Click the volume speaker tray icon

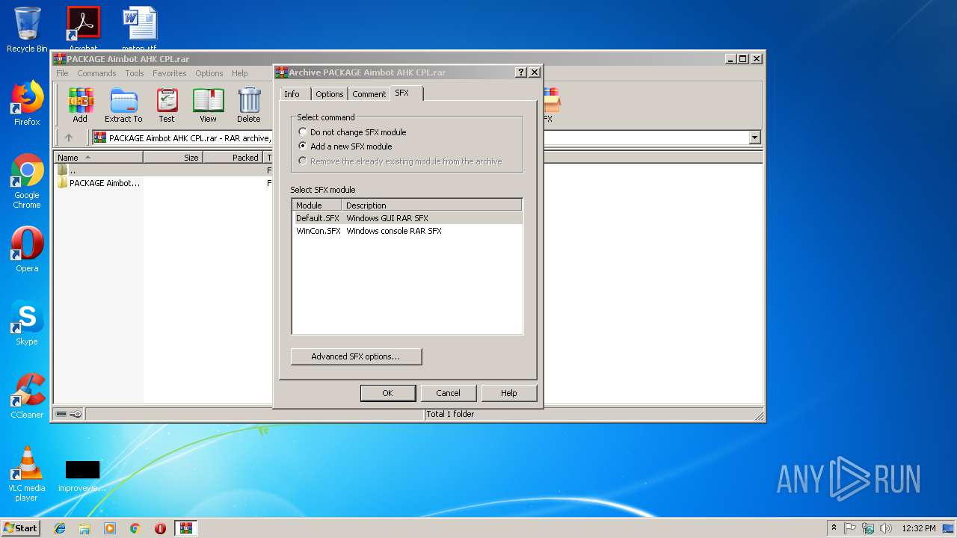click(x=886, y=528)
